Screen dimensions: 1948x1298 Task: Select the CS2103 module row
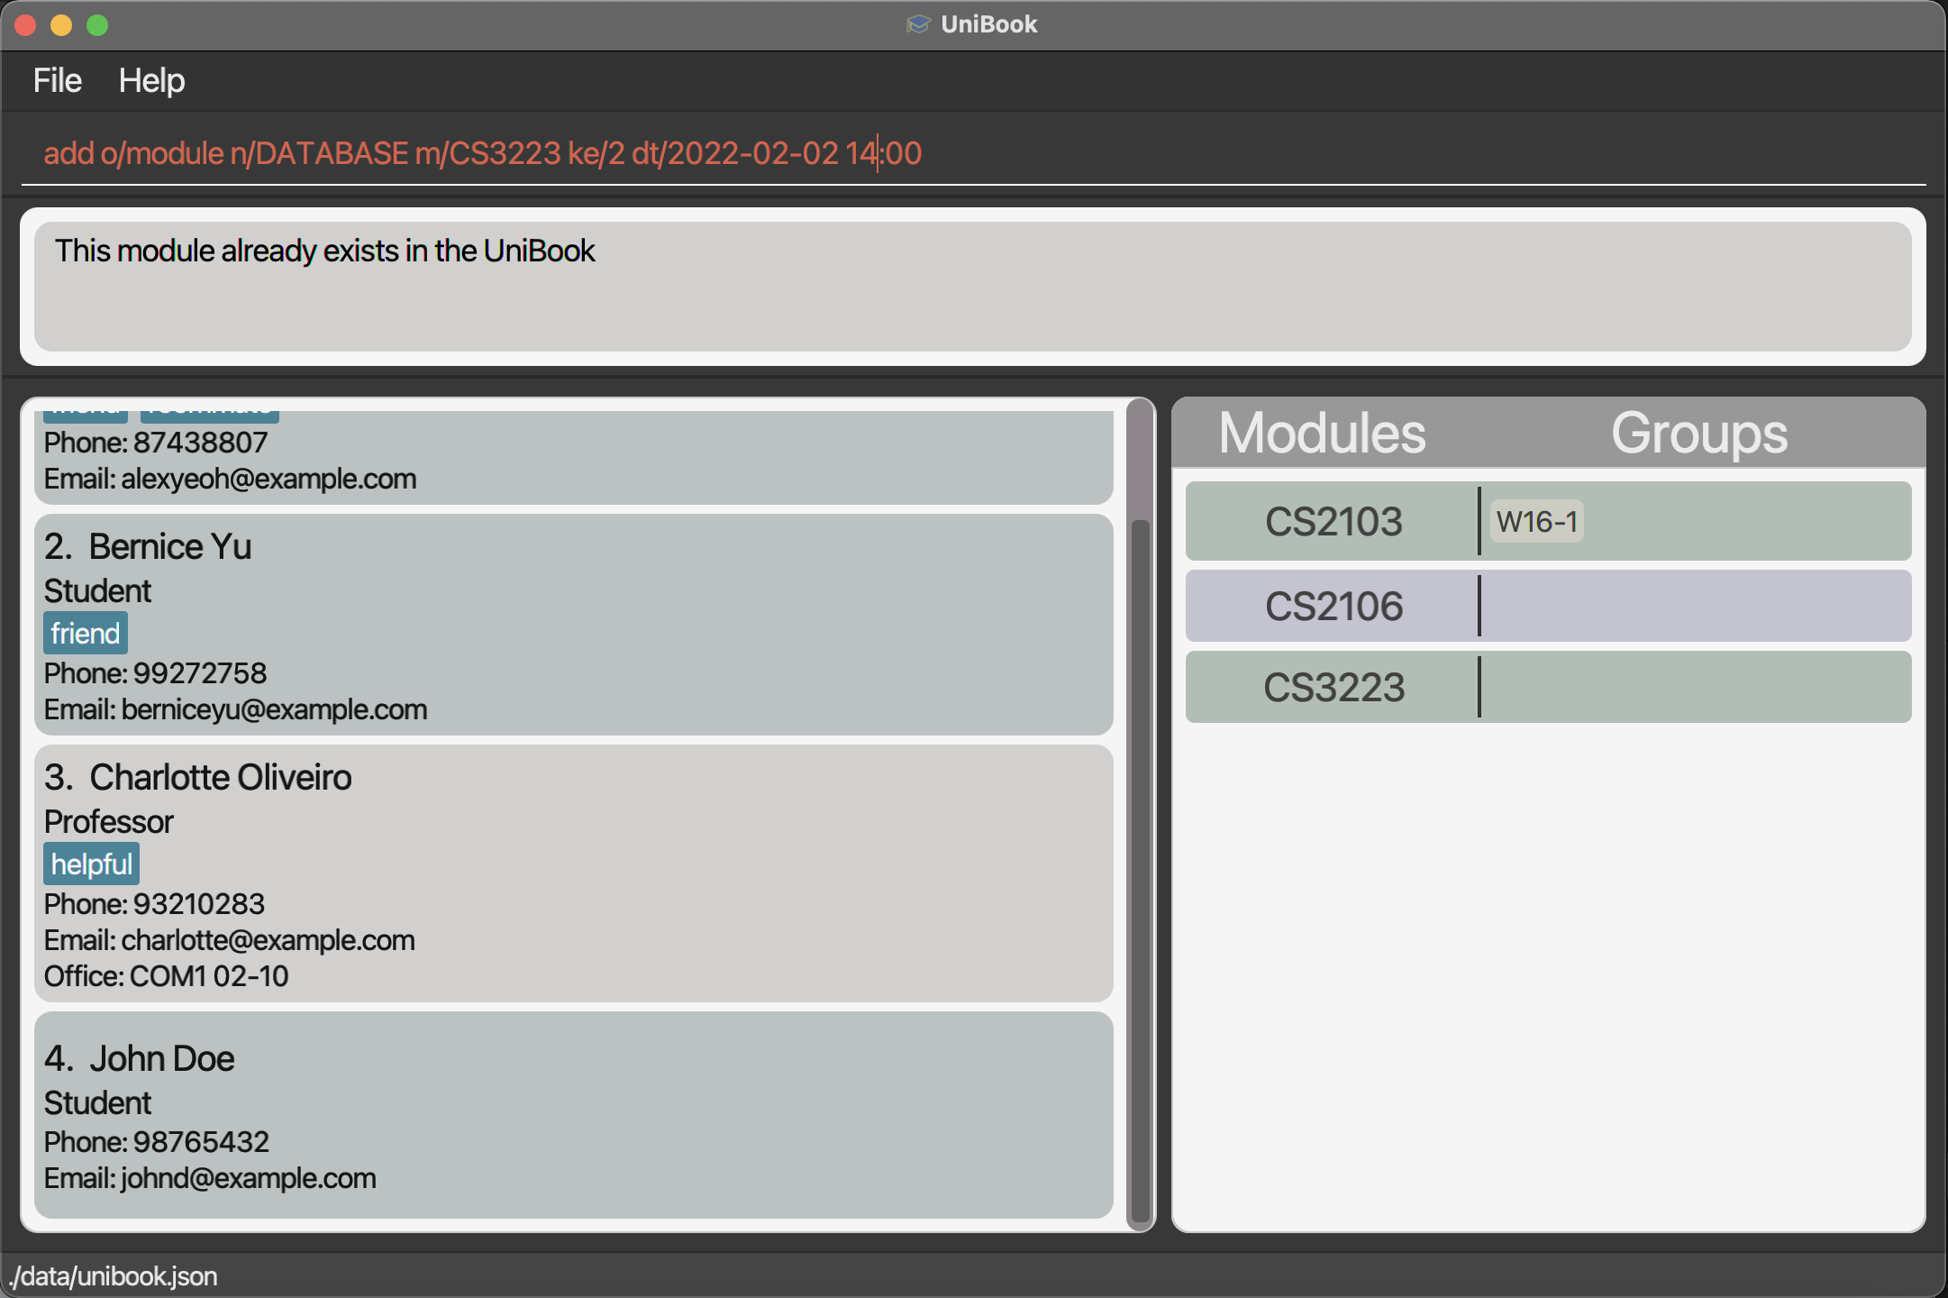tap(1334, 522)
